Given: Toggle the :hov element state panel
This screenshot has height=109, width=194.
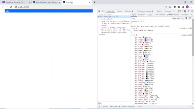Looking at the screenshot, I should [x=174, y=18].
